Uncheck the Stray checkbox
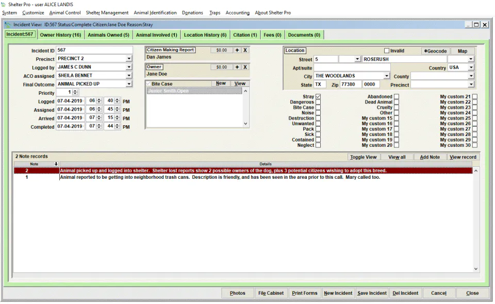Viewport: 495px width, 304px height. (x=318, y=96)
